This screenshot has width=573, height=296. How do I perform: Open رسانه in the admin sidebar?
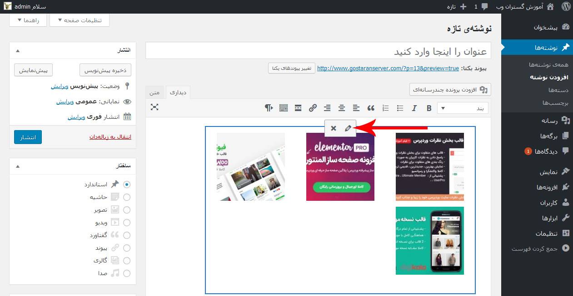[549, 120]
